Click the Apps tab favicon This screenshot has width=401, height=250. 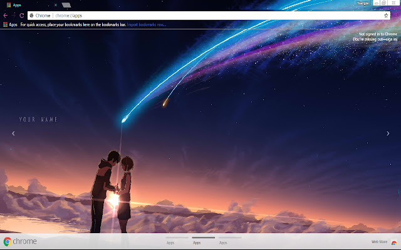coord(9,5)
